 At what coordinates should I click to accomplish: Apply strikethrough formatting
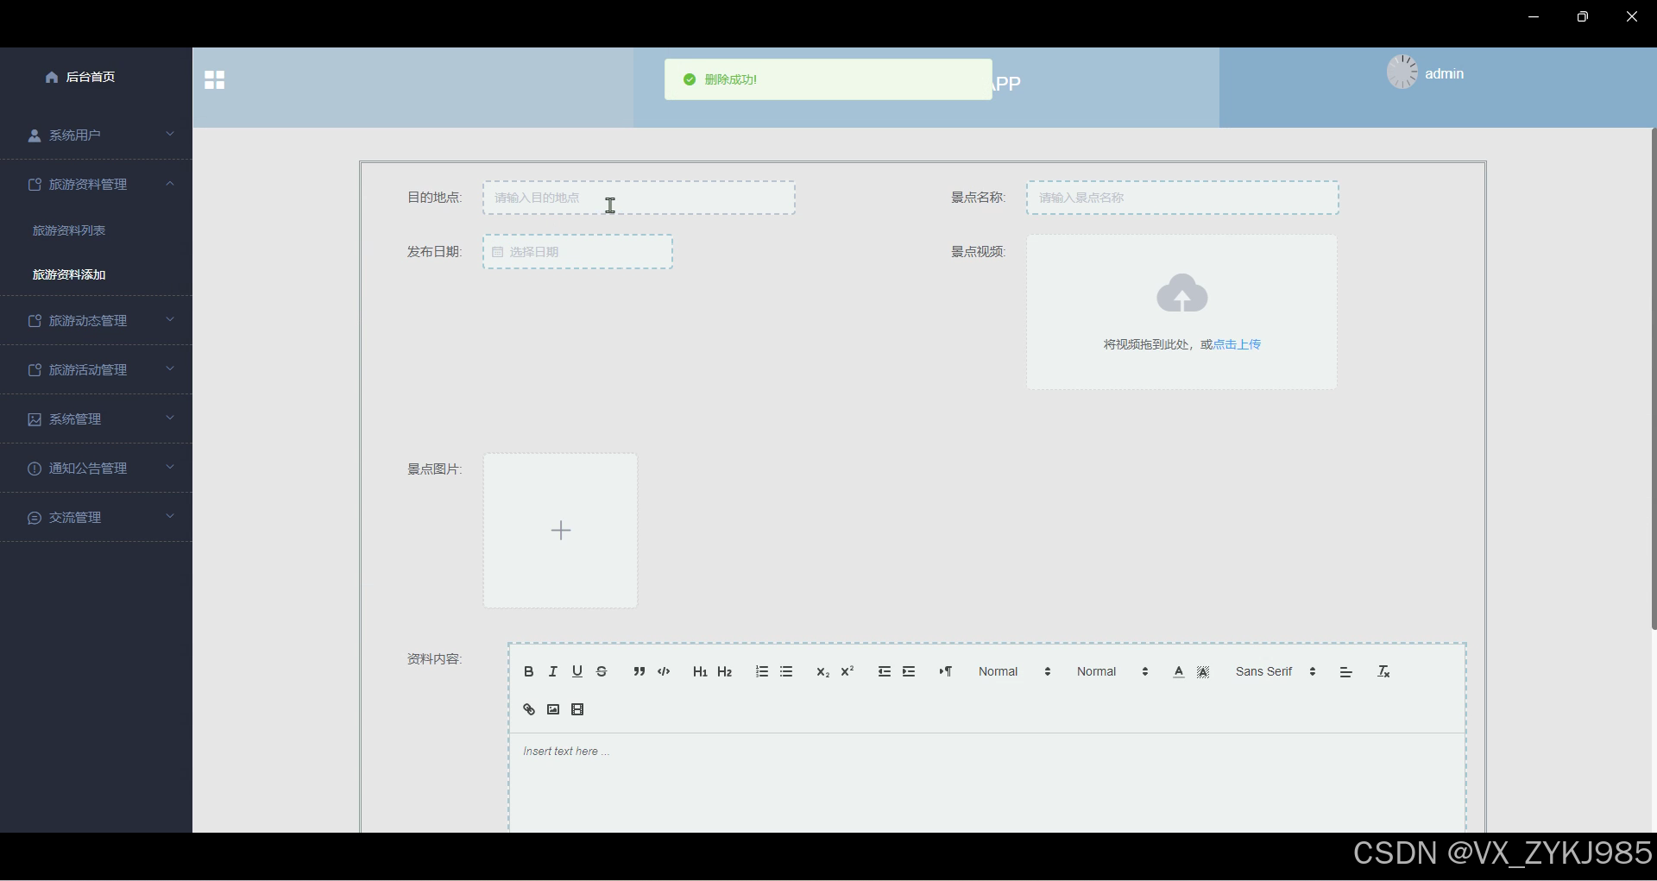pos(602,671)
